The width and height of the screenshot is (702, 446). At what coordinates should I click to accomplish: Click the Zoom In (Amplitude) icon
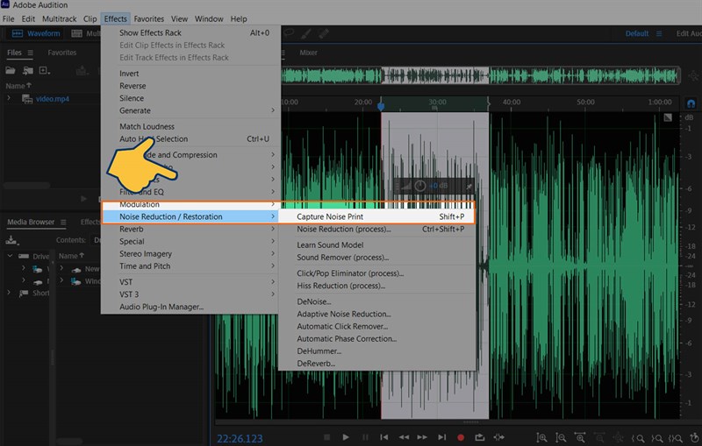[x=542, y=436]
